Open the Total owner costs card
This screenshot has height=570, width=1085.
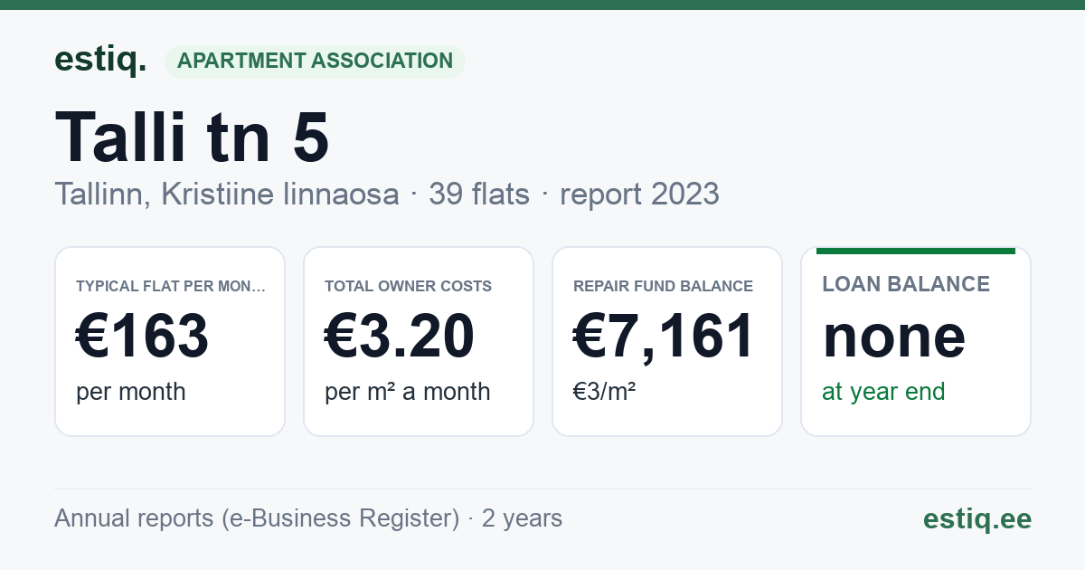[x=419, y=341]
